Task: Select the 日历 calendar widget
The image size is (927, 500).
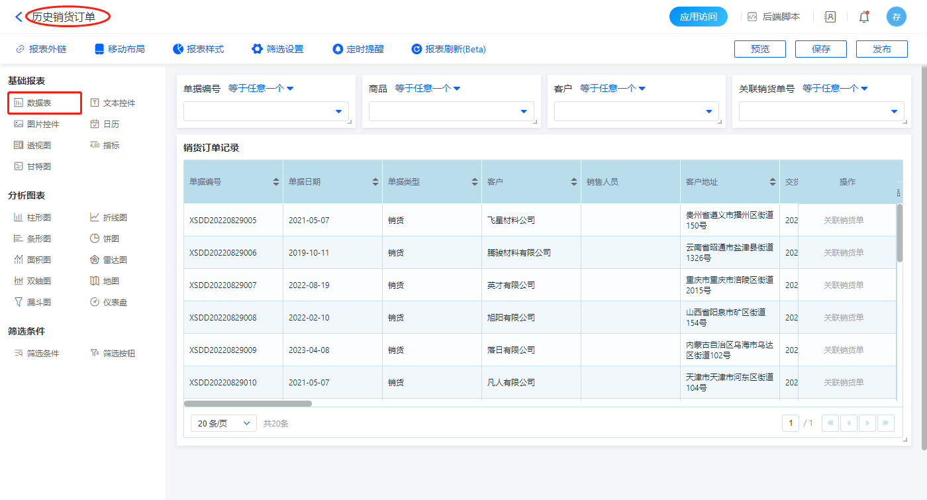Action: tap(105, 124)
